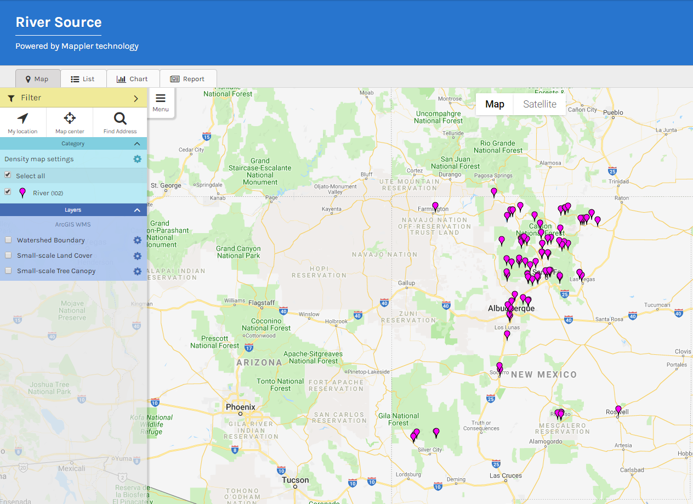
Task: Open the Find Address magnifier icon
Action: point(120,118)
